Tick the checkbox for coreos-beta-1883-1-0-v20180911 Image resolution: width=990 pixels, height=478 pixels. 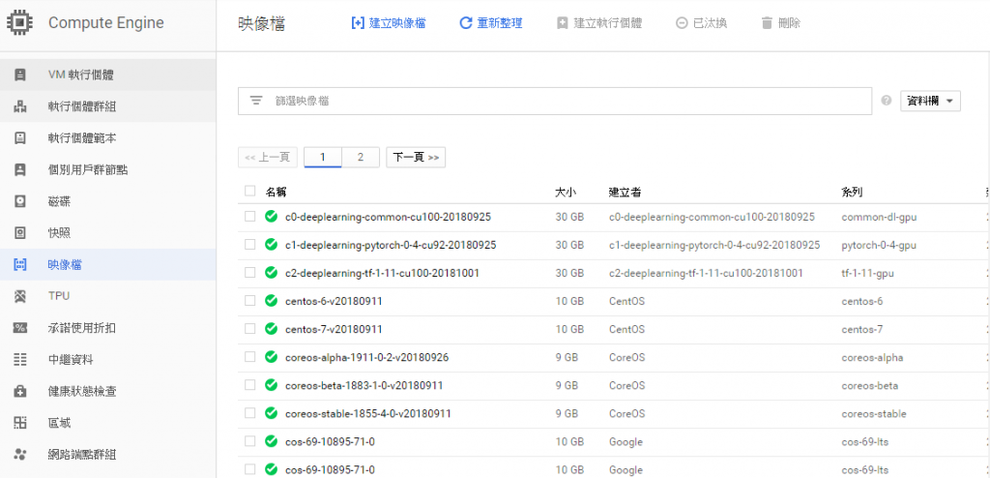(x=250, y=385)
